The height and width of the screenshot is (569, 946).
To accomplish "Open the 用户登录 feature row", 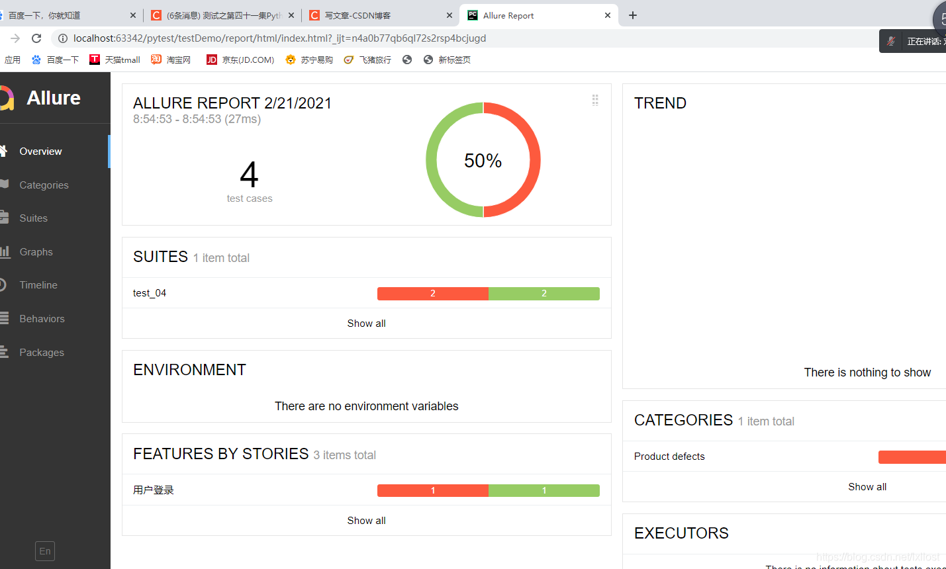I will tap(366, 490).
